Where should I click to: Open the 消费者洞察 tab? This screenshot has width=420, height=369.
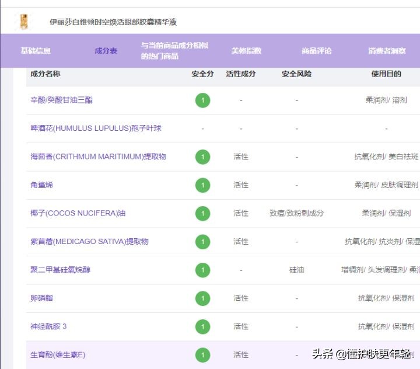(x=387, y=51)
